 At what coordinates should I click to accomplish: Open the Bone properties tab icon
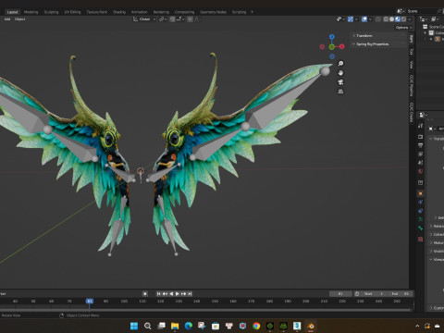click(x=421, y=228)
